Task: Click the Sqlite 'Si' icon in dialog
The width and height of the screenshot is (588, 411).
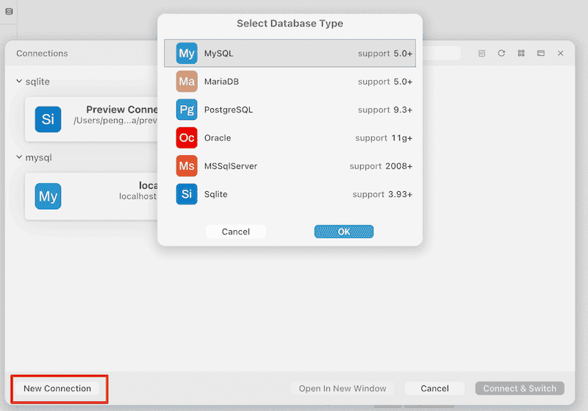Action: (x=187, y=194)
